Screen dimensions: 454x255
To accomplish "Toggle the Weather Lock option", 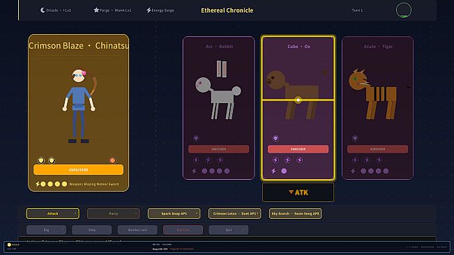I will click(137, 230).
